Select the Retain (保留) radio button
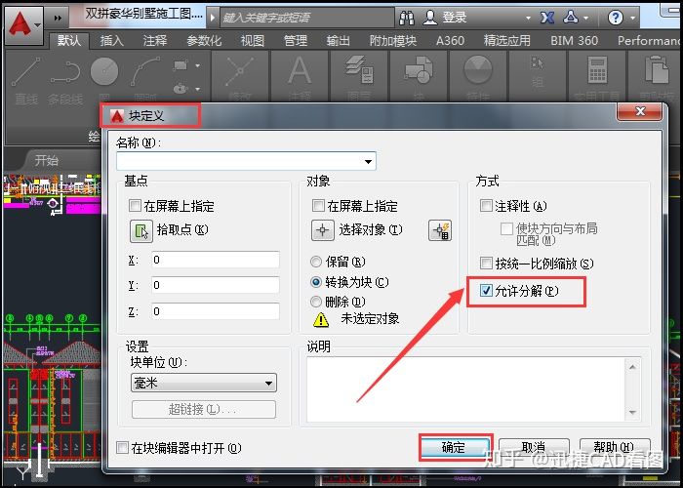 pyautogui.click(x=316, y=262)
